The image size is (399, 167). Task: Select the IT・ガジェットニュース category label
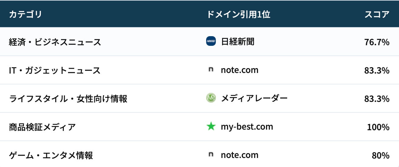click(x=54, y=71)
